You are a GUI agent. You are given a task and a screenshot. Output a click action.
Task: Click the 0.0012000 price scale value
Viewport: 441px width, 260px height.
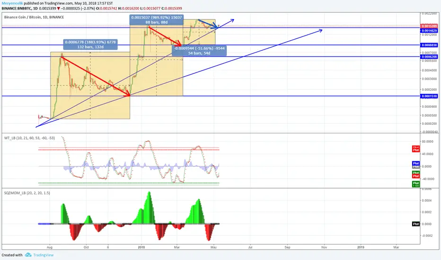[x=430, y=35]
